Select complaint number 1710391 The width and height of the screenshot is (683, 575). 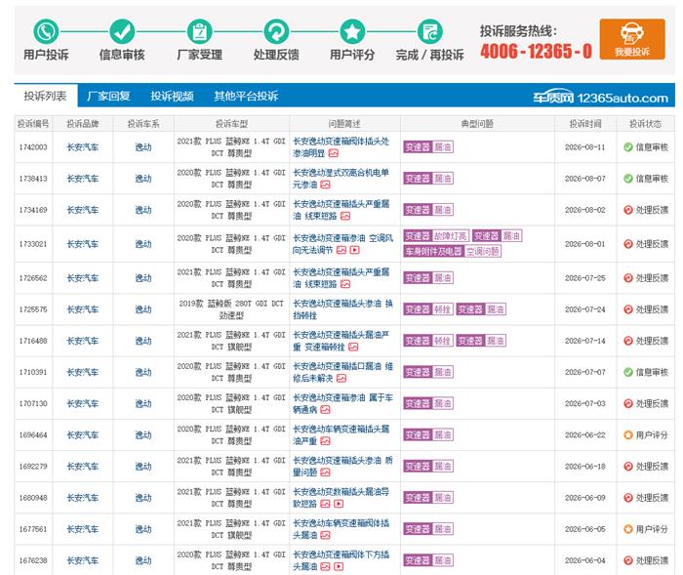(x=33, y=372)
